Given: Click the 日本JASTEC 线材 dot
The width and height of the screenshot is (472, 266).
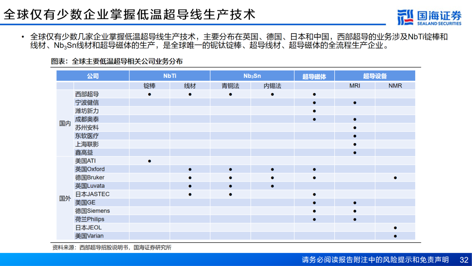Looking at the screenshot, I should pos(190,195).
